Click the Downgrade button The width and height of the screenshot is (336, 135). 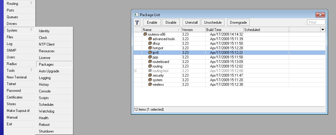point(238,22)
